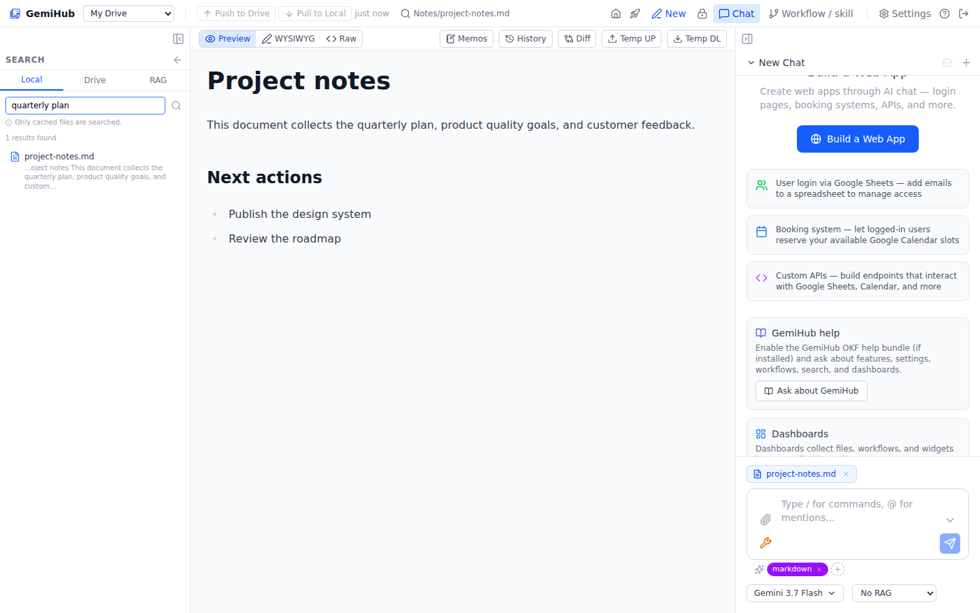980x613 pixels.
Task: Open the My Drive dropdown
Action: pyautogui.click(x=129, y=14)
